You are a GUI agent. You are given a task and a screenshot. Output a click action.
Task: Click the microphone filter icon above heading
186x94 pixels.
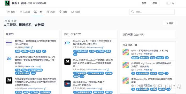coord(12,21)
